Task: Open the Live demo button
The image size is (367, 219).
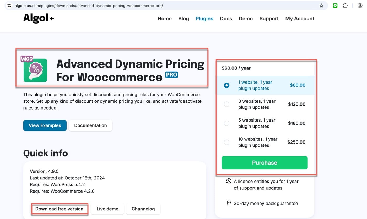Action: click(107, 209)
